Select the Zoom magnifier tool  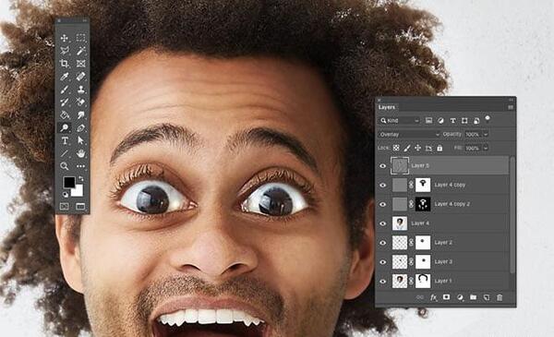click(65, 166)
